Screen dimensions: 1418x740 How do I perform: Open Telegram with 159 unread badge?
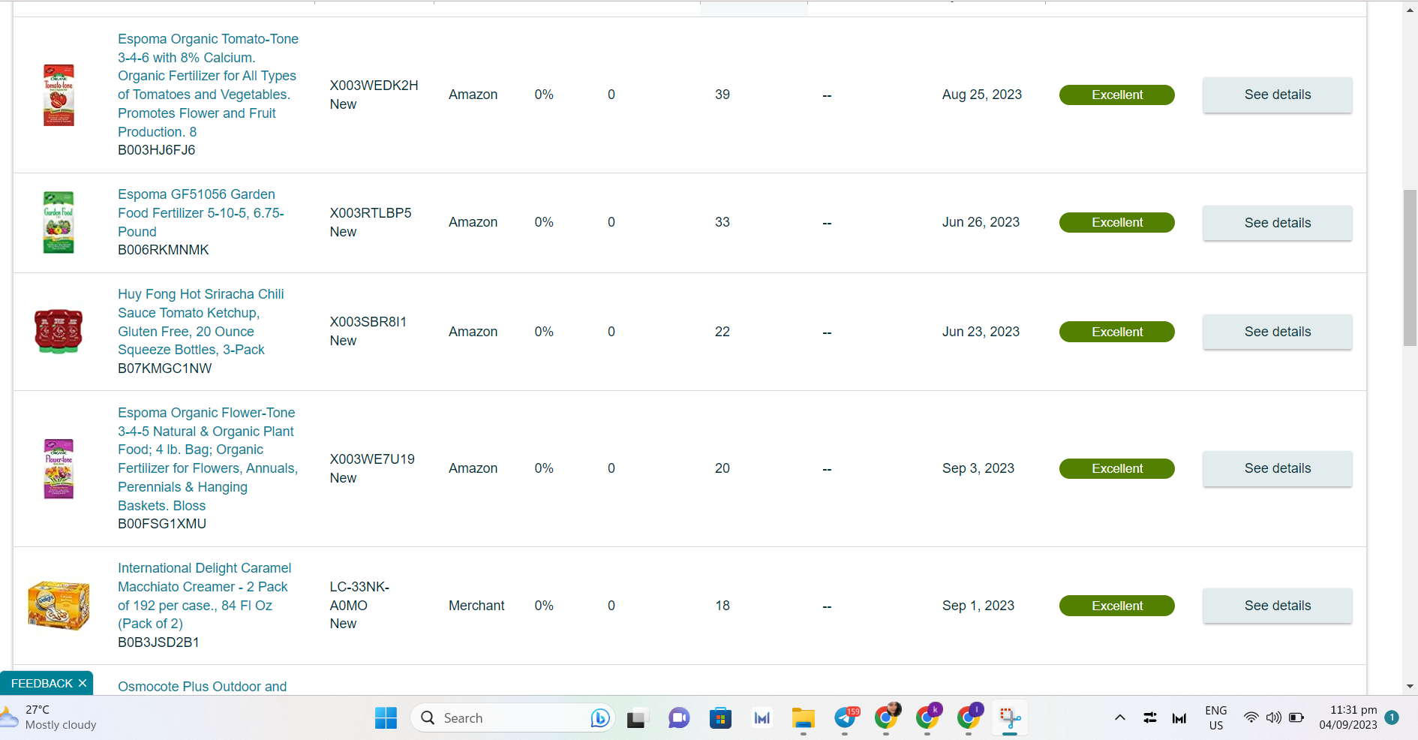846,718
